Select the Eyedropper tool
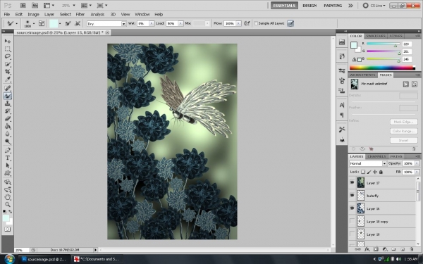Image resolution: width=423 pixels, height=264 pixels. pyautogui.click(x=8, y=79)
